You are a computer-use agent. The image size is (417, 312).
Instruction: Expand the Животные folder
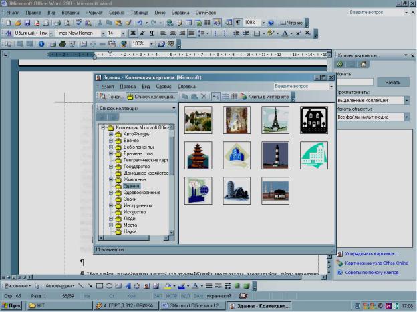click(111, 179)
